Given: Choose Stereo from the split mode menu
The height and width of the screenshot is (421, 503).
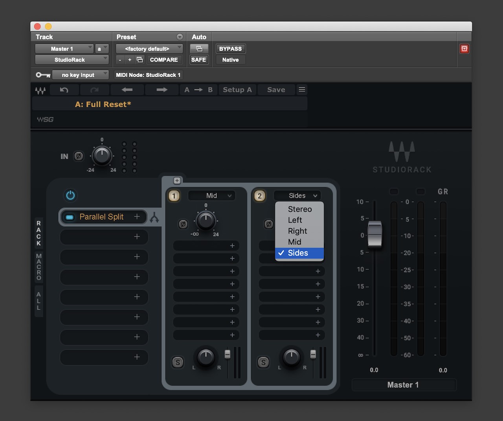Looking at the screenshot, I should coord(299,209).
